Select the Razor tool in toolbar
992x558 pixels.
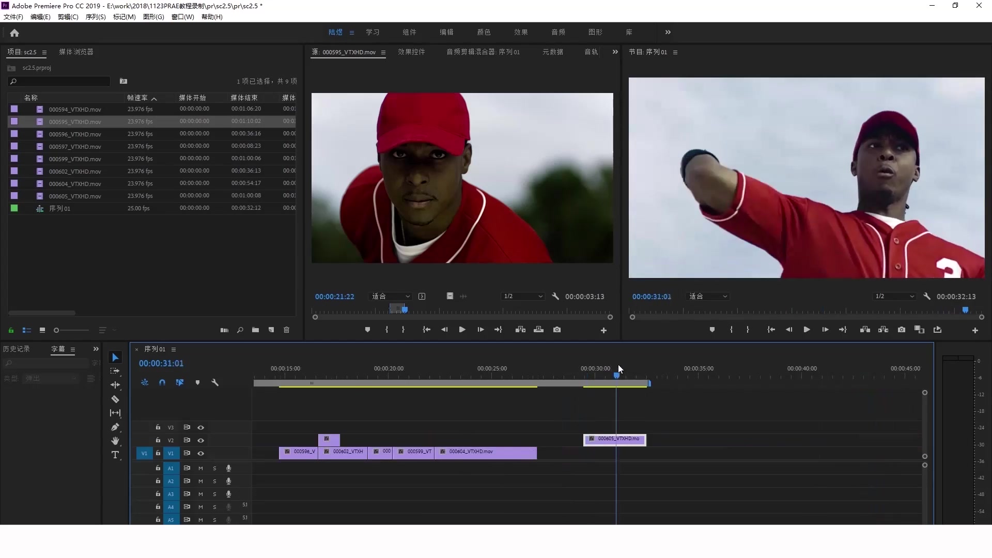click(115, 398)
